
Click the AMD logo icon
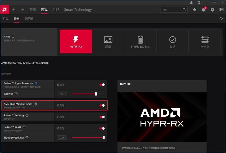[x=5, y=10]
